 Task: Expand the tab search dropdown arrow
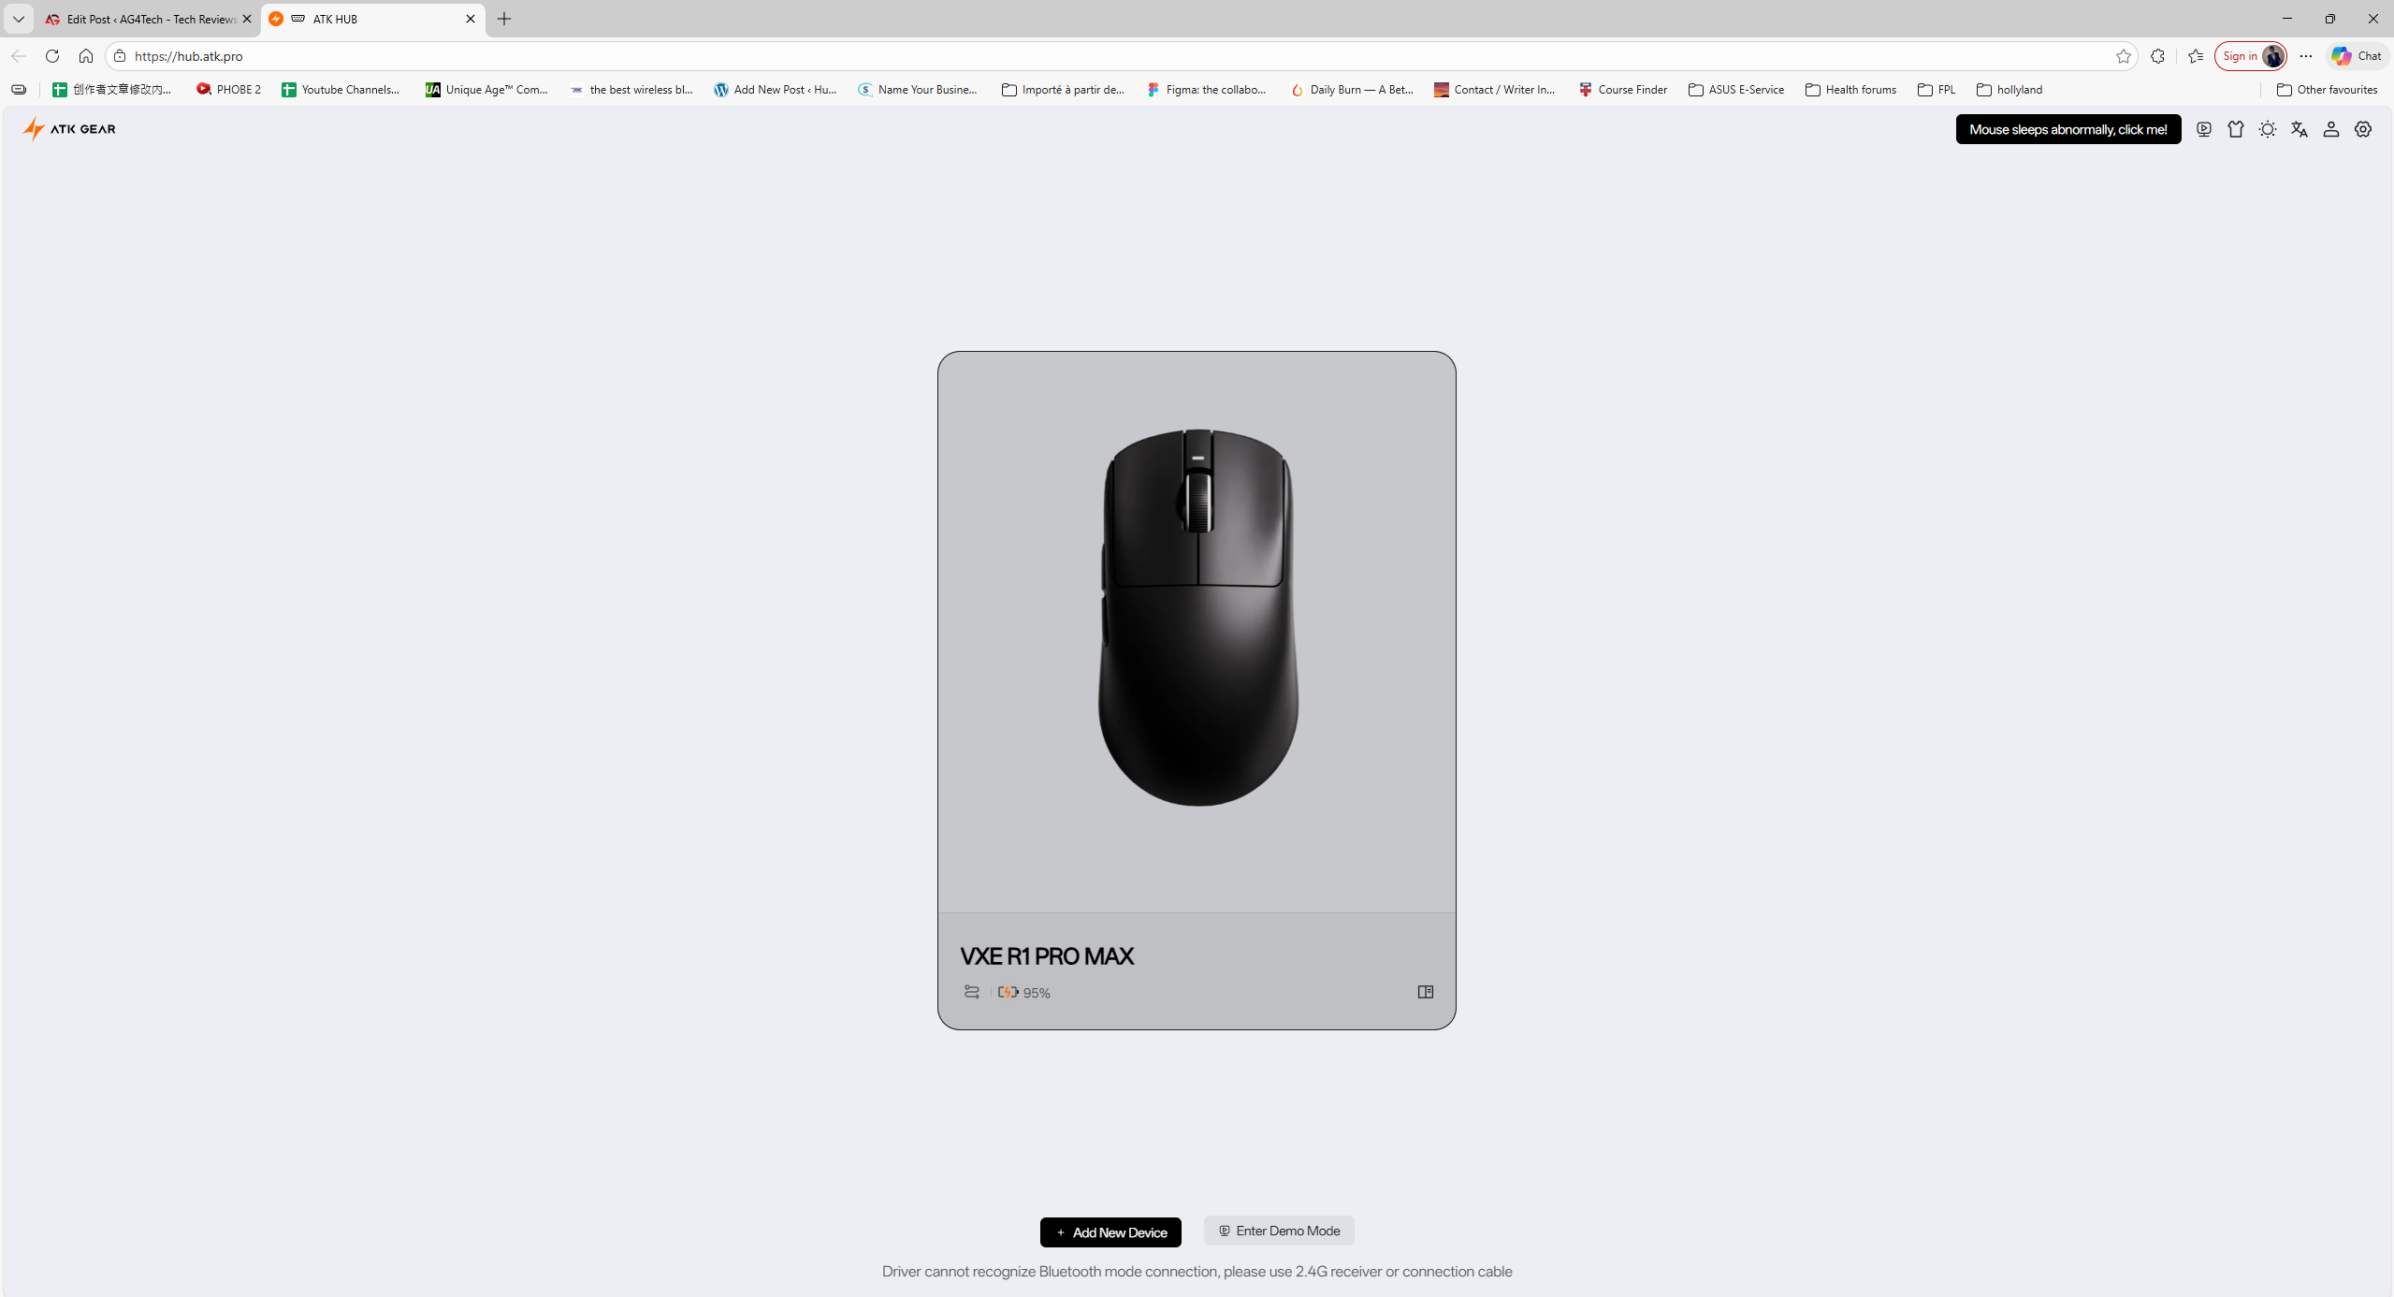click(x=19, y=19)
